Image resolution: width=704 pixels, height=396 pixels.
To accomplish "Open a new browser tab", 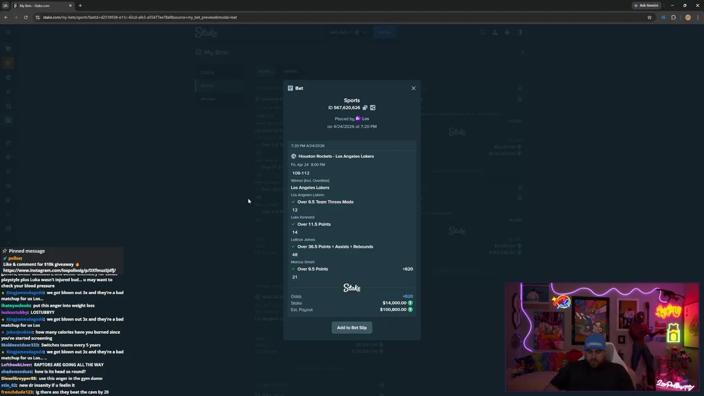I will click(80, 5).
